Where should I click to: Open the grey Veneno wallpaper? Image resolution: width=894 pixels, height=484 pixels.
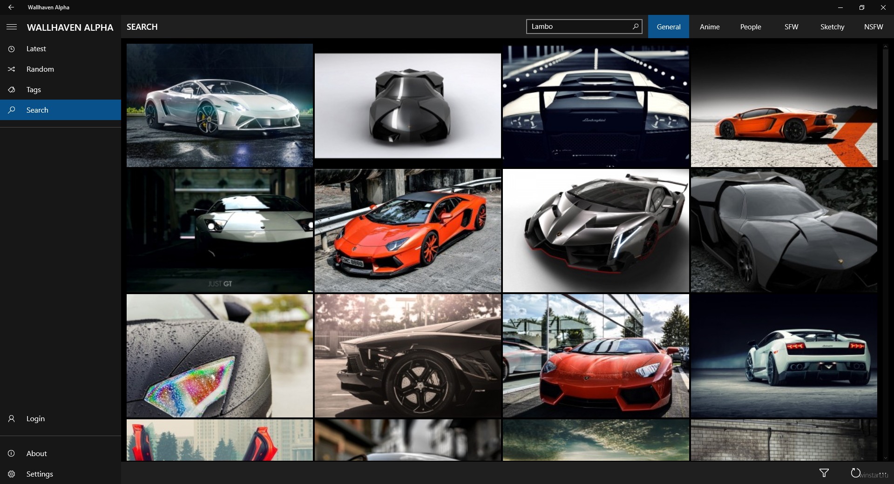596,230
